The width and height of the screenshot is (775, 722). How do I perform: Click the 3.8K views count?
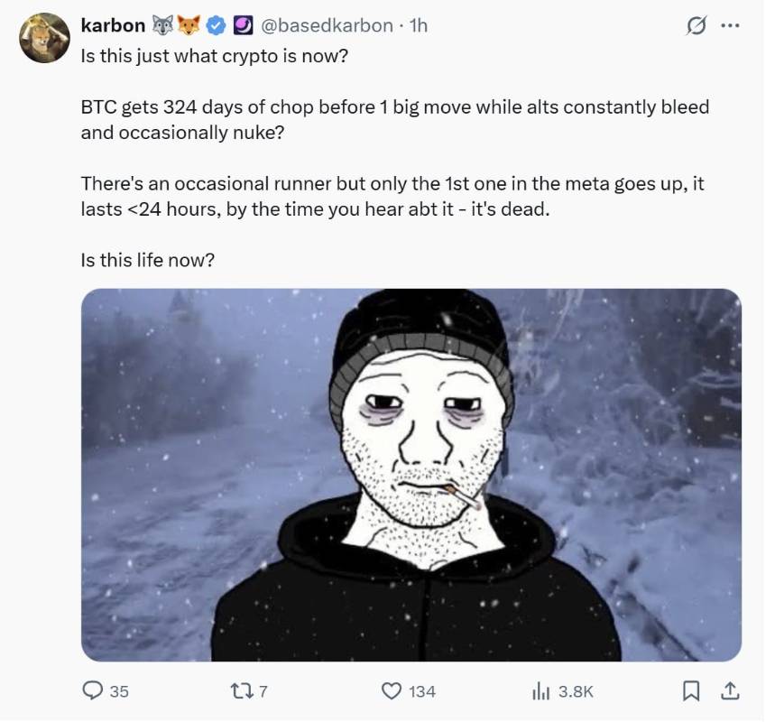tap(576, 691)
